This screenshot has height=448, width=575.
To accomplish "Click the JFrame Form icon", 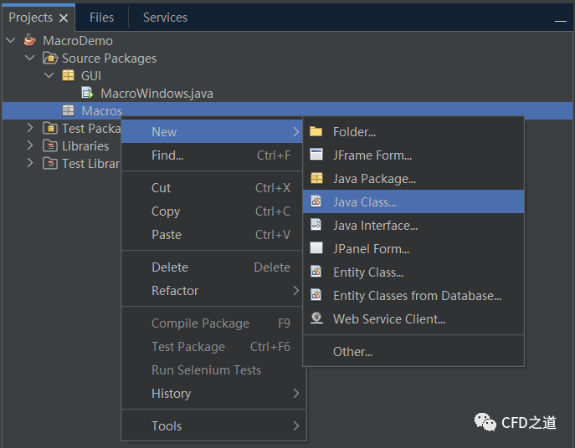I will (316, 155).
